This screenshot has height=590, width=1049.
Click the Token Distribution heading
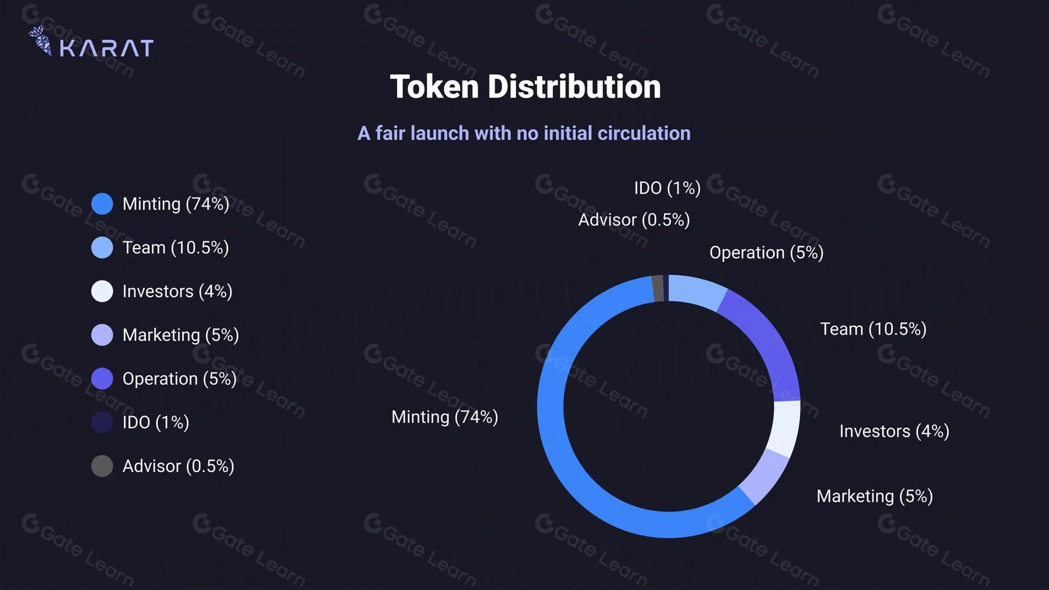pos(525,87)
